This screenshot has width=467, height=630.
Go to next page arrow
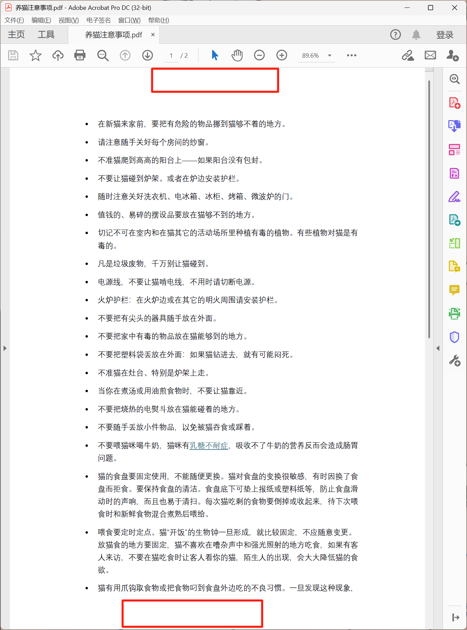pos(148,55)
